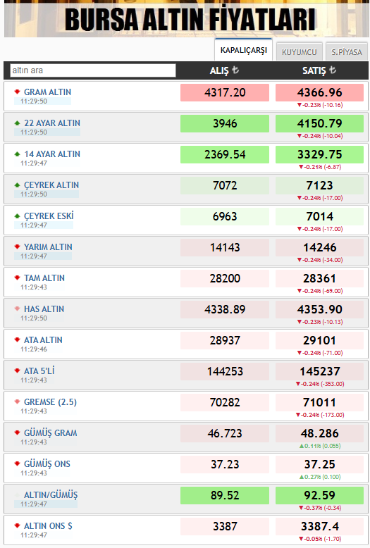Focus the altın ara search field

93,70
